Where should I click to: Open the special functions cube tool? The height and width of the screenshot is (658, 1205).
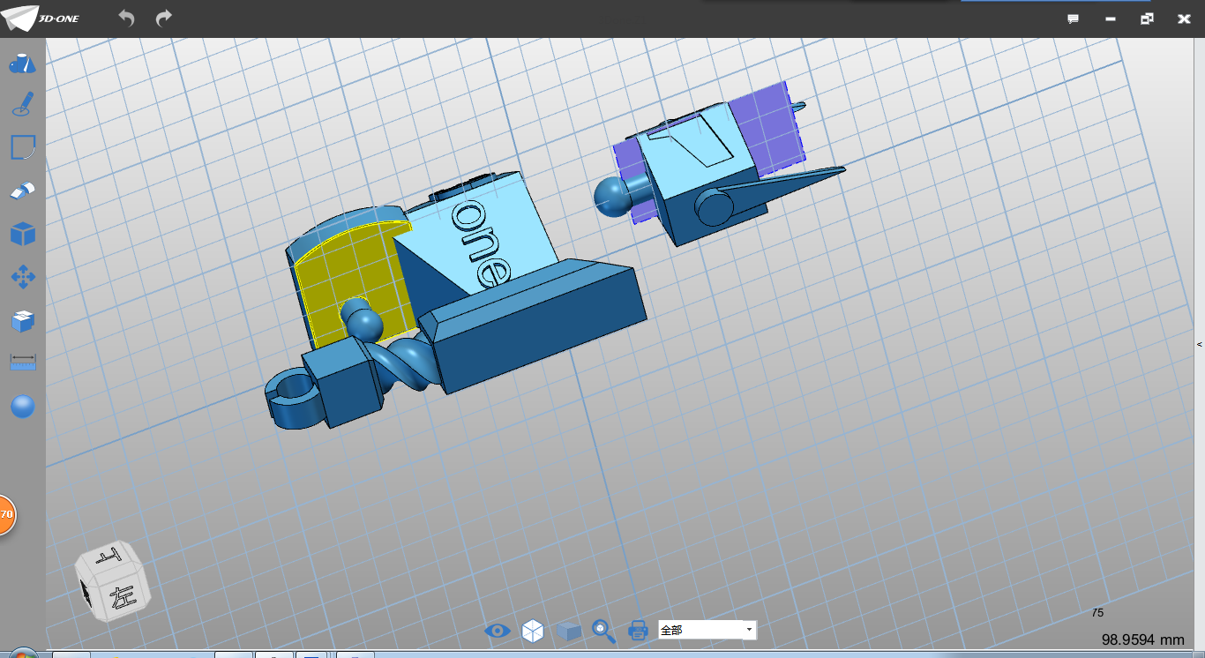point(23,234)
